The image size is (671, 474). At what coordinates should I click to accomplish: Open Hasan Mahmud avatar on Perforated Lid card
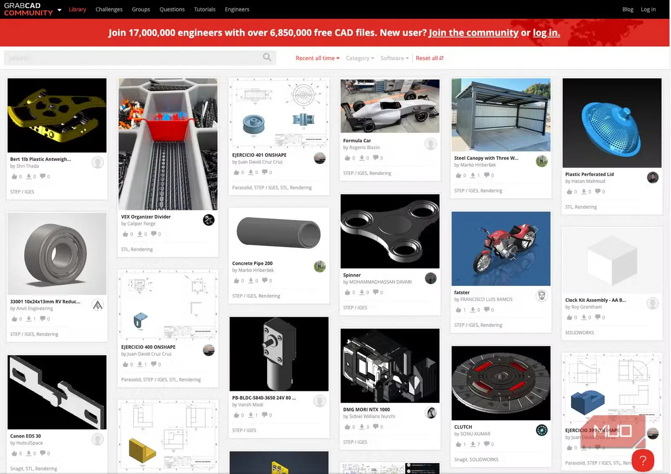[653, 177]
